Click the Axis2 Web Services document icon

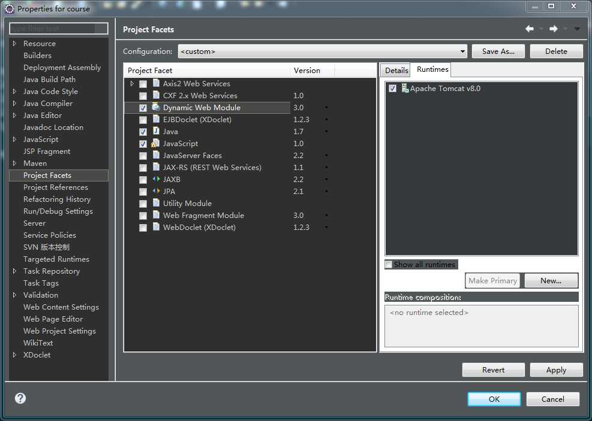pos(156,83)
